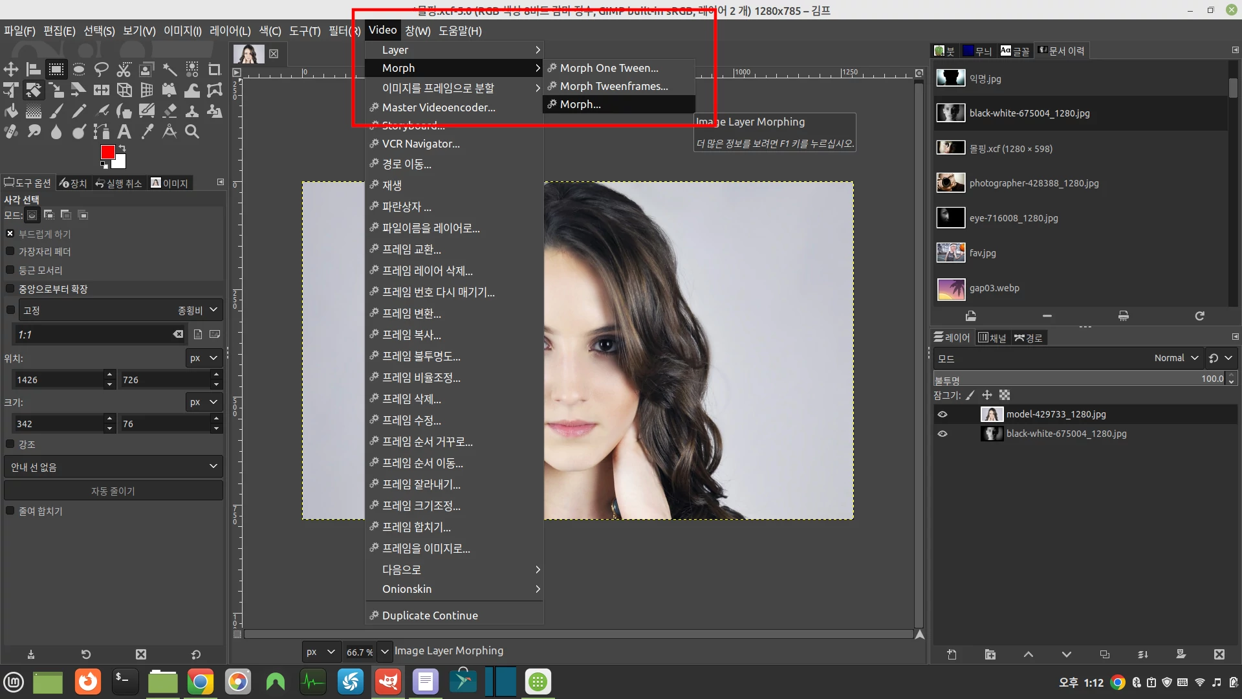Viewport: 1242px width, 699px height.
Task: Select the Ellipse Select tool
Action: point(79,69)
